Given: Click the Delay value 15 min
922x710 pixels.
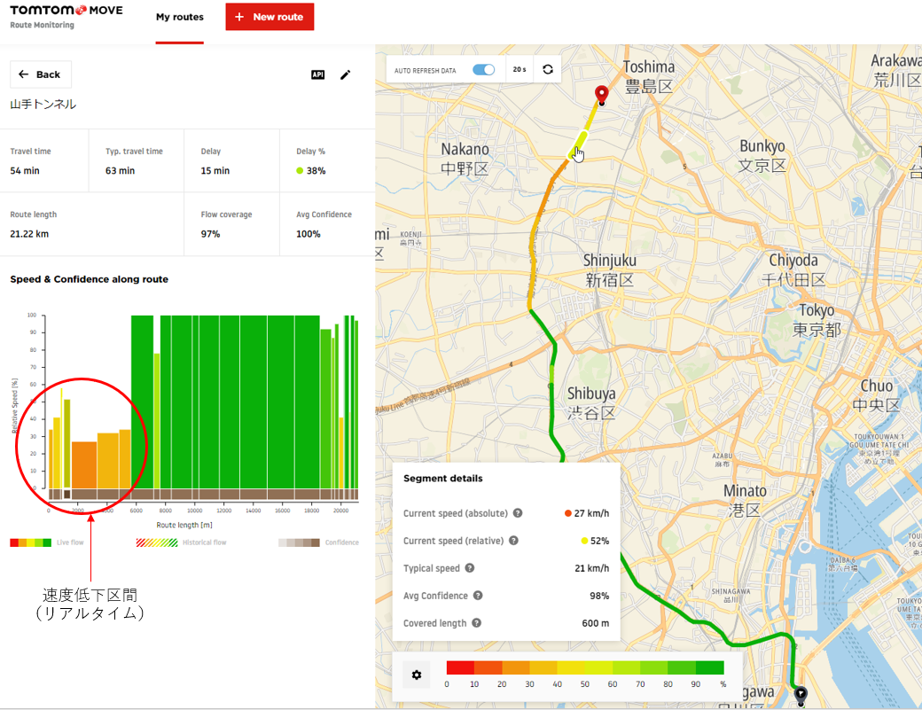Looking at the screenshot, I should 215,171.
